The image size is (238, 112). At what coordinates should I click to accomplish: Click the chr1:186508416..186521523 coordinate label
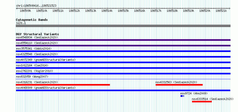click(x=36, y=6)
